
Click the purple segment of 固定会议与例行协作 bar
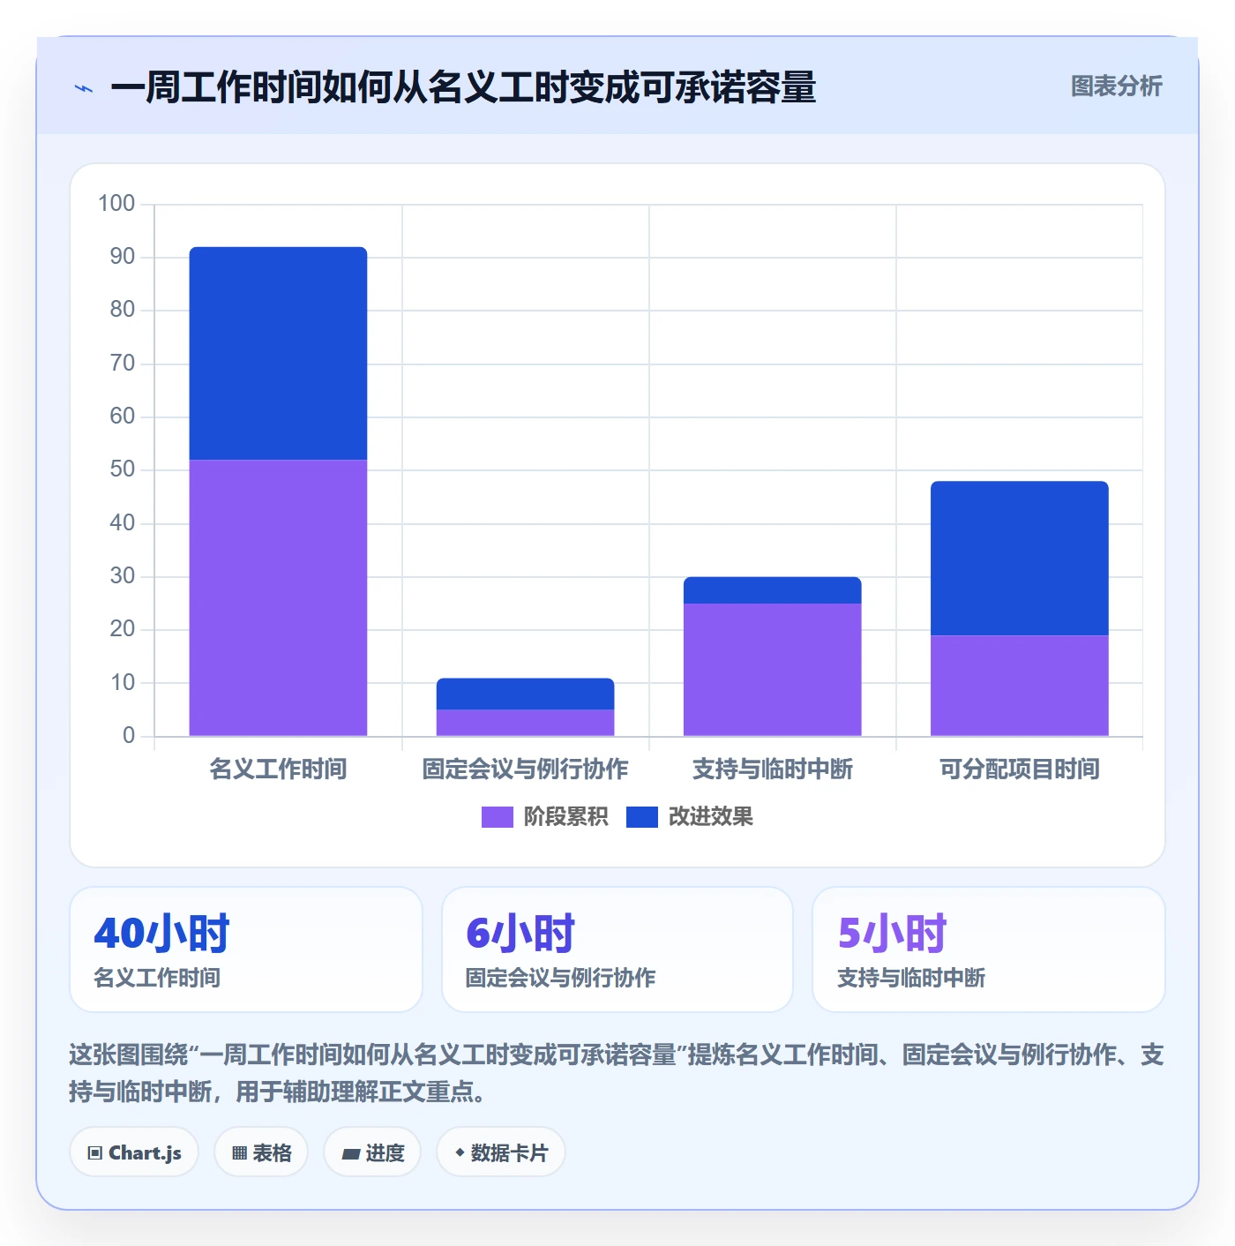point(526,723)
